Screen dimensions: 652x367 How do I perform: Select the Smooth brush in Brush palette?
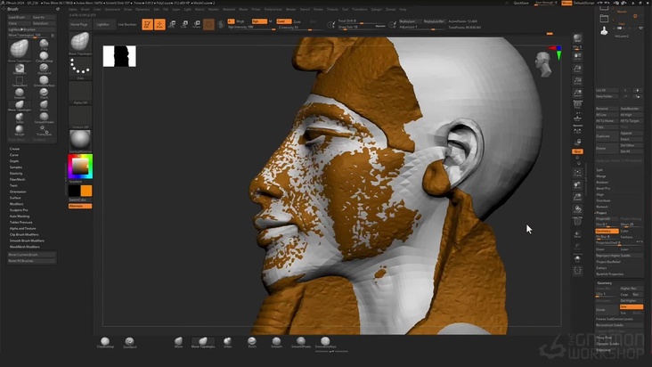[20, 94]
